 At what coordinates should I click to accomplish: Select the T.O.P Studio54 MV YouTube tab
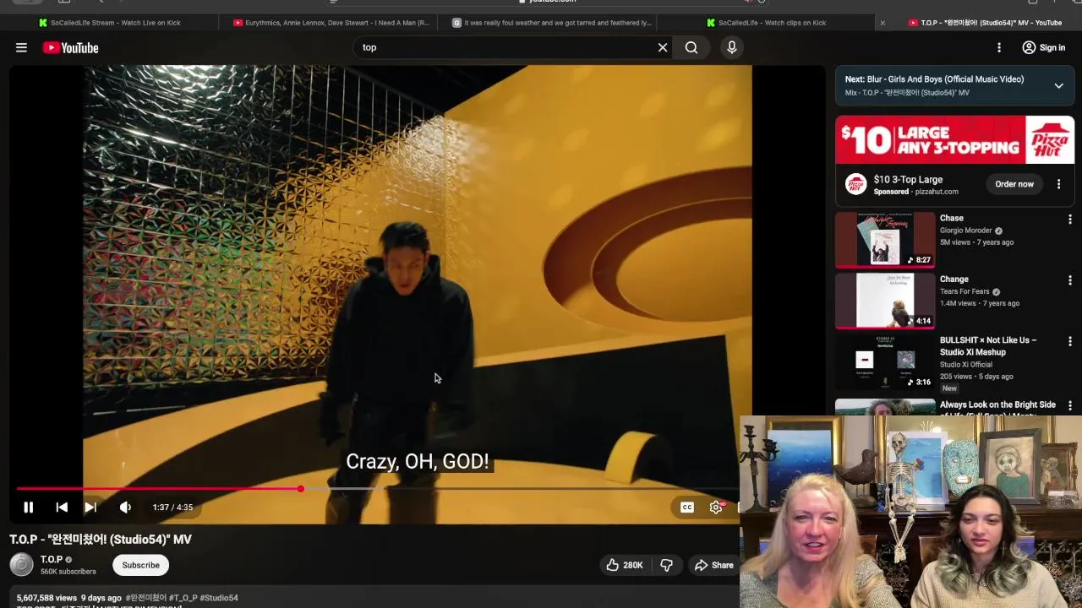(985, 23)
